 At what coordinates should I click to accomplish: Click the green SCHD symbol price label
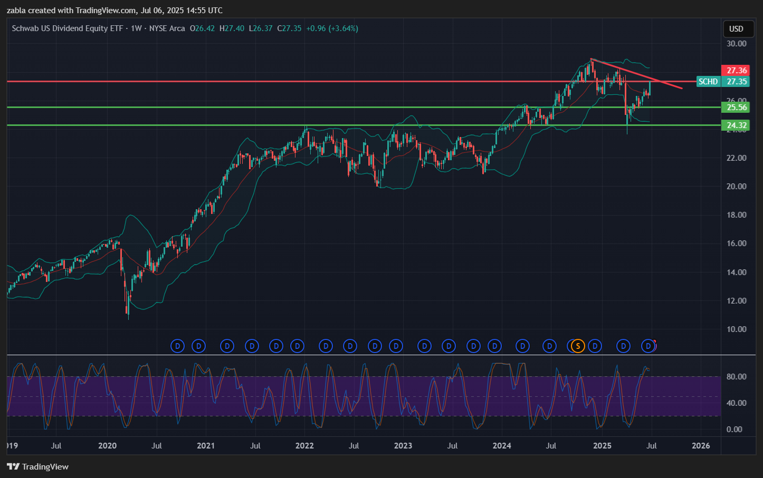click(708, 82)
